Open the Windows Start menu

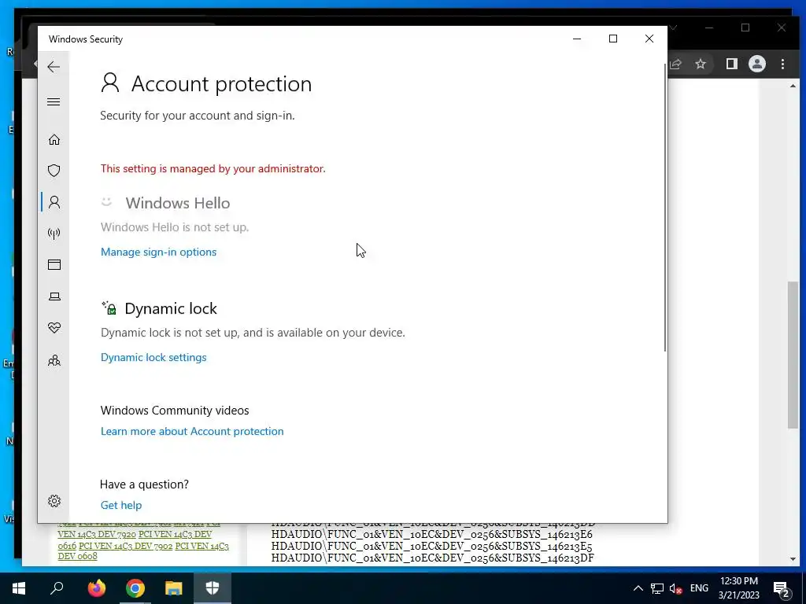19,588
